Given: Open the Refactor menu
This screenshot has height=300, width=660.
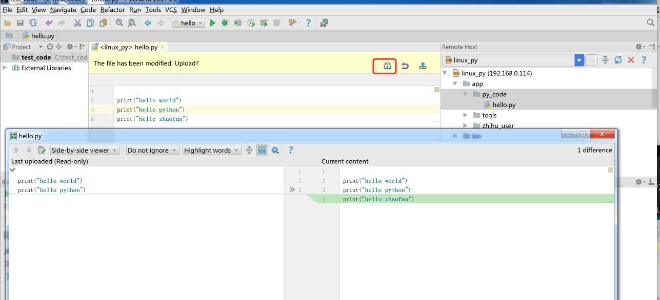Looking at the screenshot, I should (x=112, y=10).
